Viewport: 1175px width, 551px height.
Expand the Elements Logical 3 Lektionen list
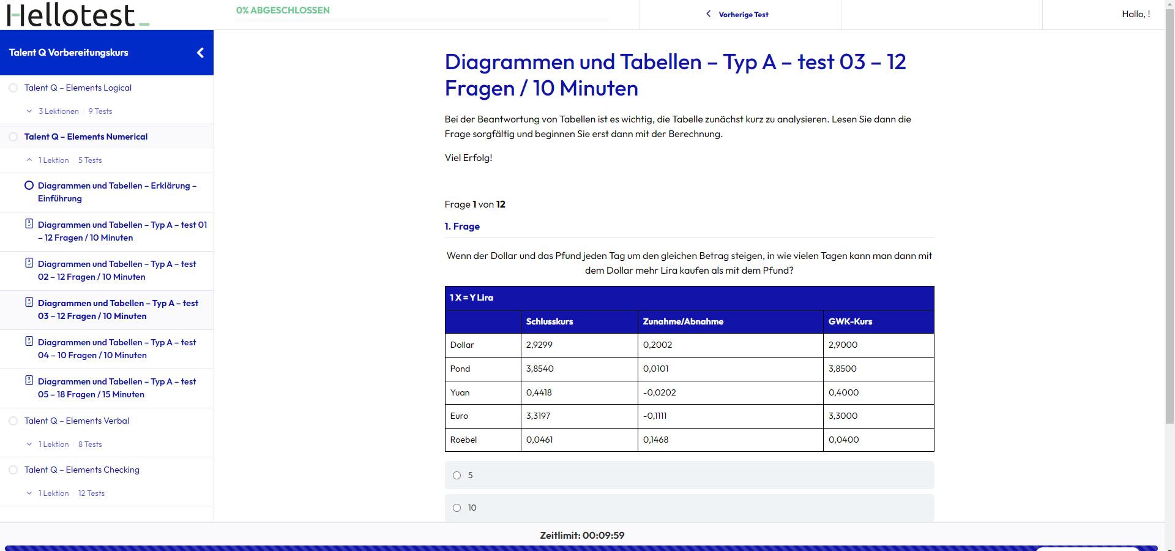click(x=29, y=111)
